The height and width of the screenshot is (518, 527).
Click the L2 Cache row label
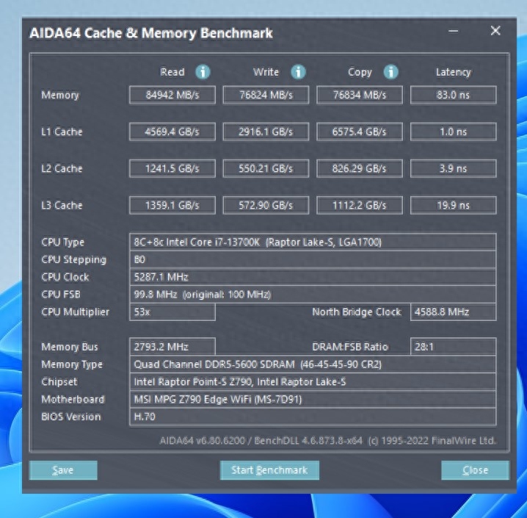62,168
